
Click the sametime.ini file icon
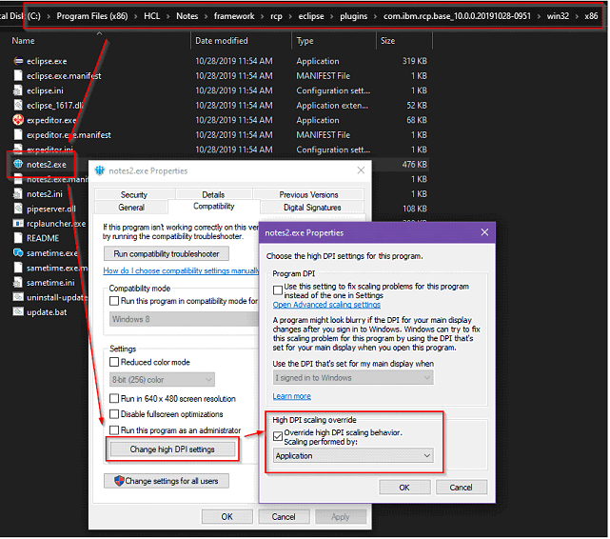(17, 282)
